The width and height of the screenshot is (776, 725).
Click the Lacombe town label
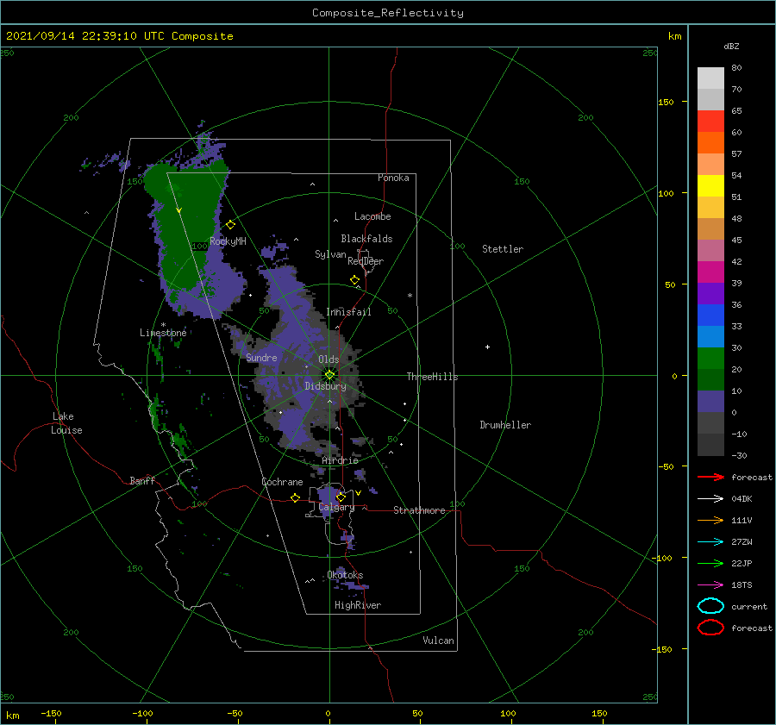pyautogui.click(x=372, y=216)
